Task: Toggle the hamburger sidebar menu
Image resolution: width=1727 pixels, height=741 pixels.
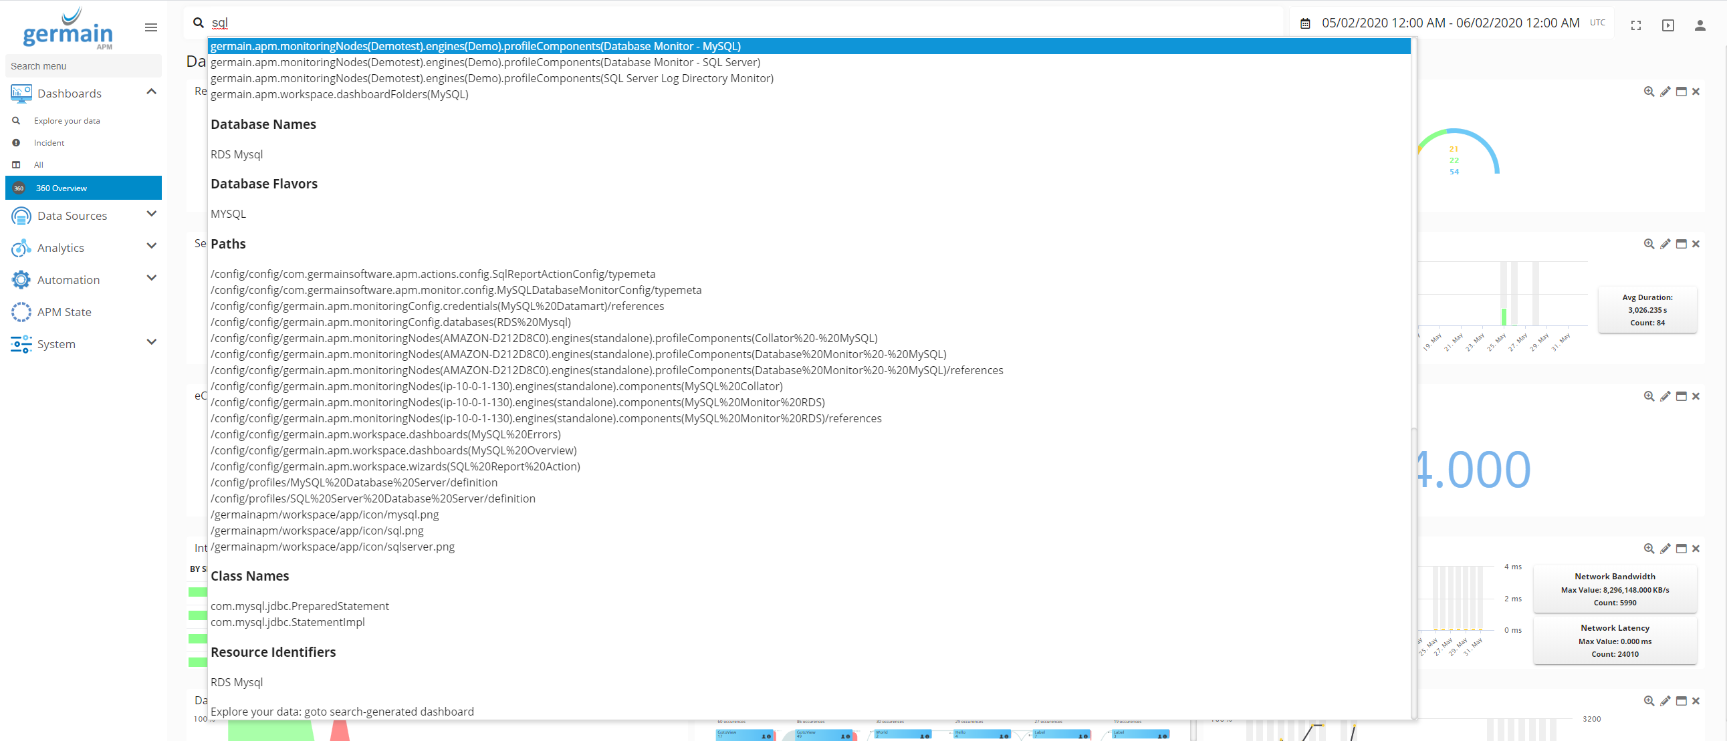Action: [x=151, y=27]
